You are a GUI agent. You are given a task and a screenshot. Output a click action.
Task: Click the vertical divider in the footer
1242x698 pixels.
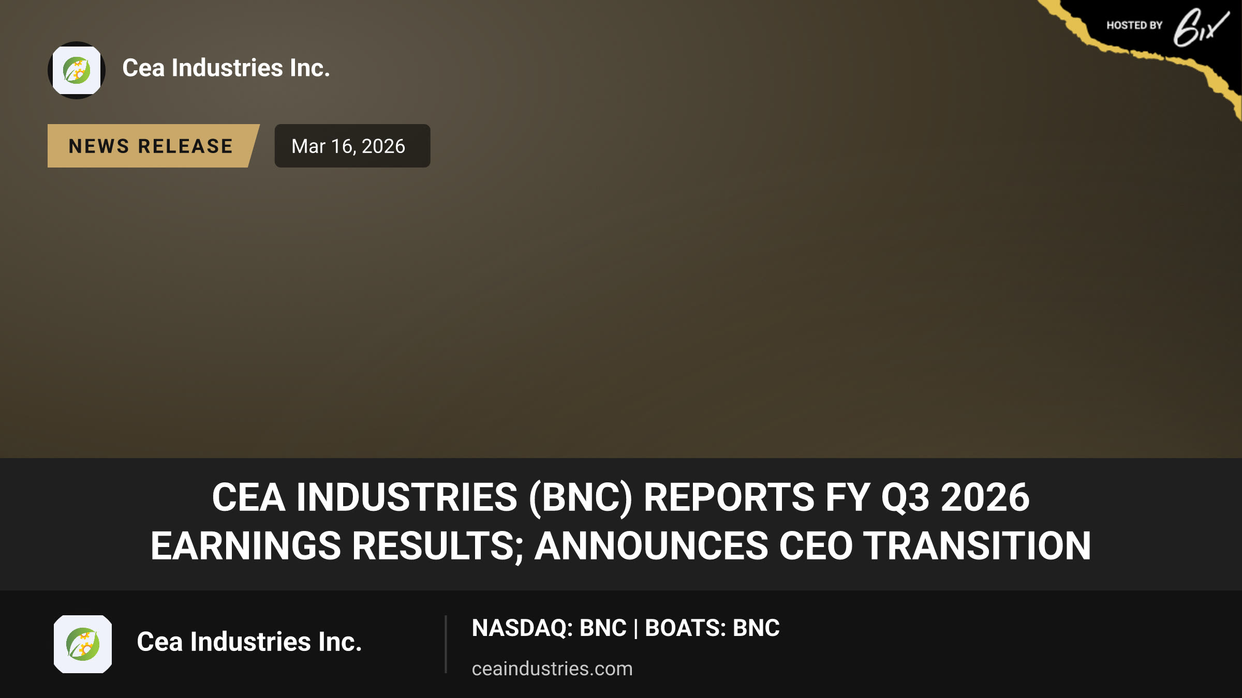(446, 644)
